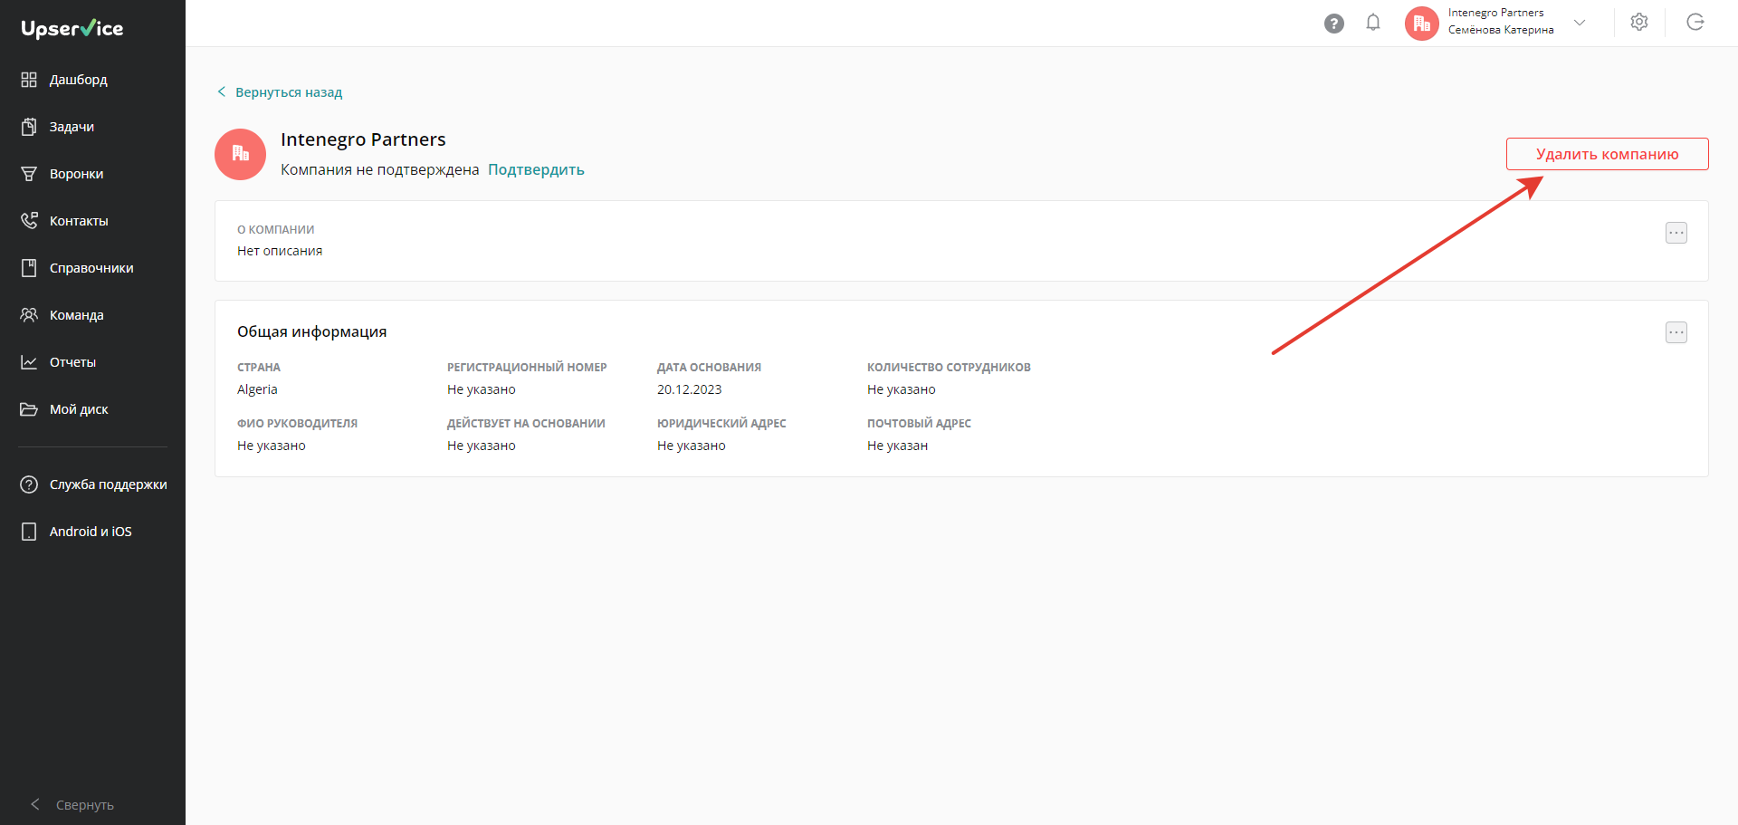Viewport: 1738px width, 825px height.
Task: Click the Команда people icon
Action: (x=29, y=315)
